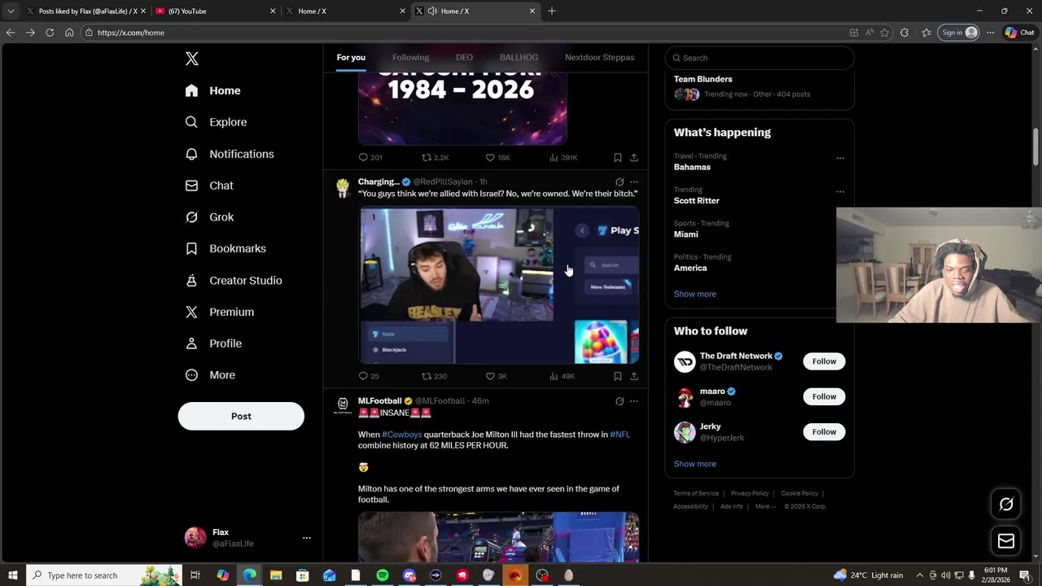The height and width of the screenshot is (586, 1042).
Task: Open Grok explain on Charging post
Action: [620, 182]
